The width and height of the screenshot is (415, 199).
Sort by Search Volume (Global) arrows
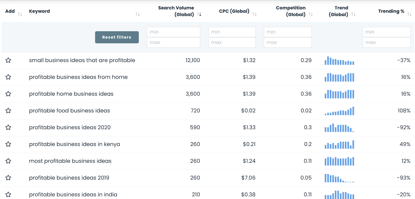coord(199,15)
